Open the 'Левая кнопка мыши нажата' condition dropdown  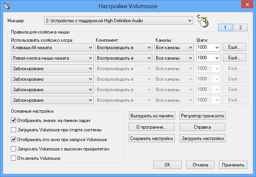(52, 58)
